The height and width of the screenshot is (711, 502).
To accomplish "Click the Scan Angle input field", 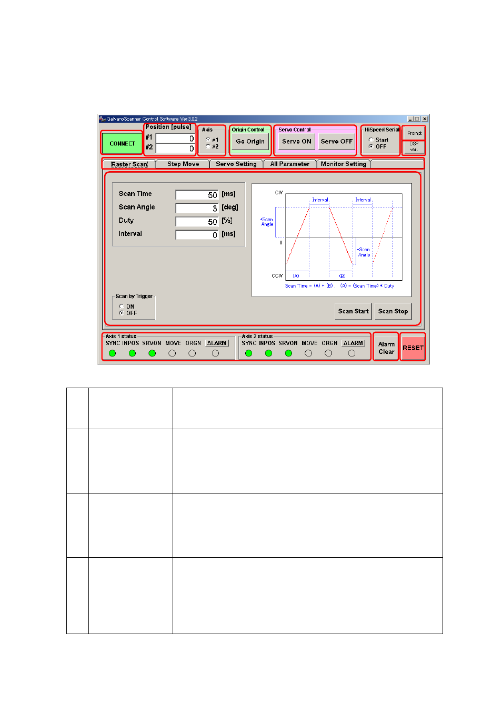I will click(x=197, y=208).
